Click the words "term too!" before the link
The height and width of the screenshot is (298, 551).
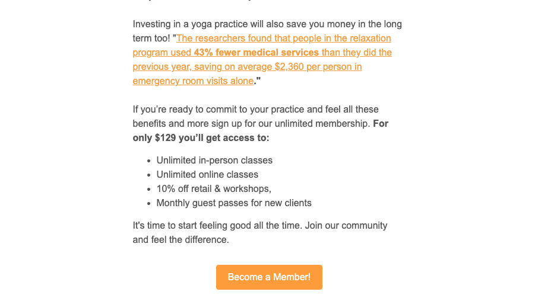click(x=151, y=39)
